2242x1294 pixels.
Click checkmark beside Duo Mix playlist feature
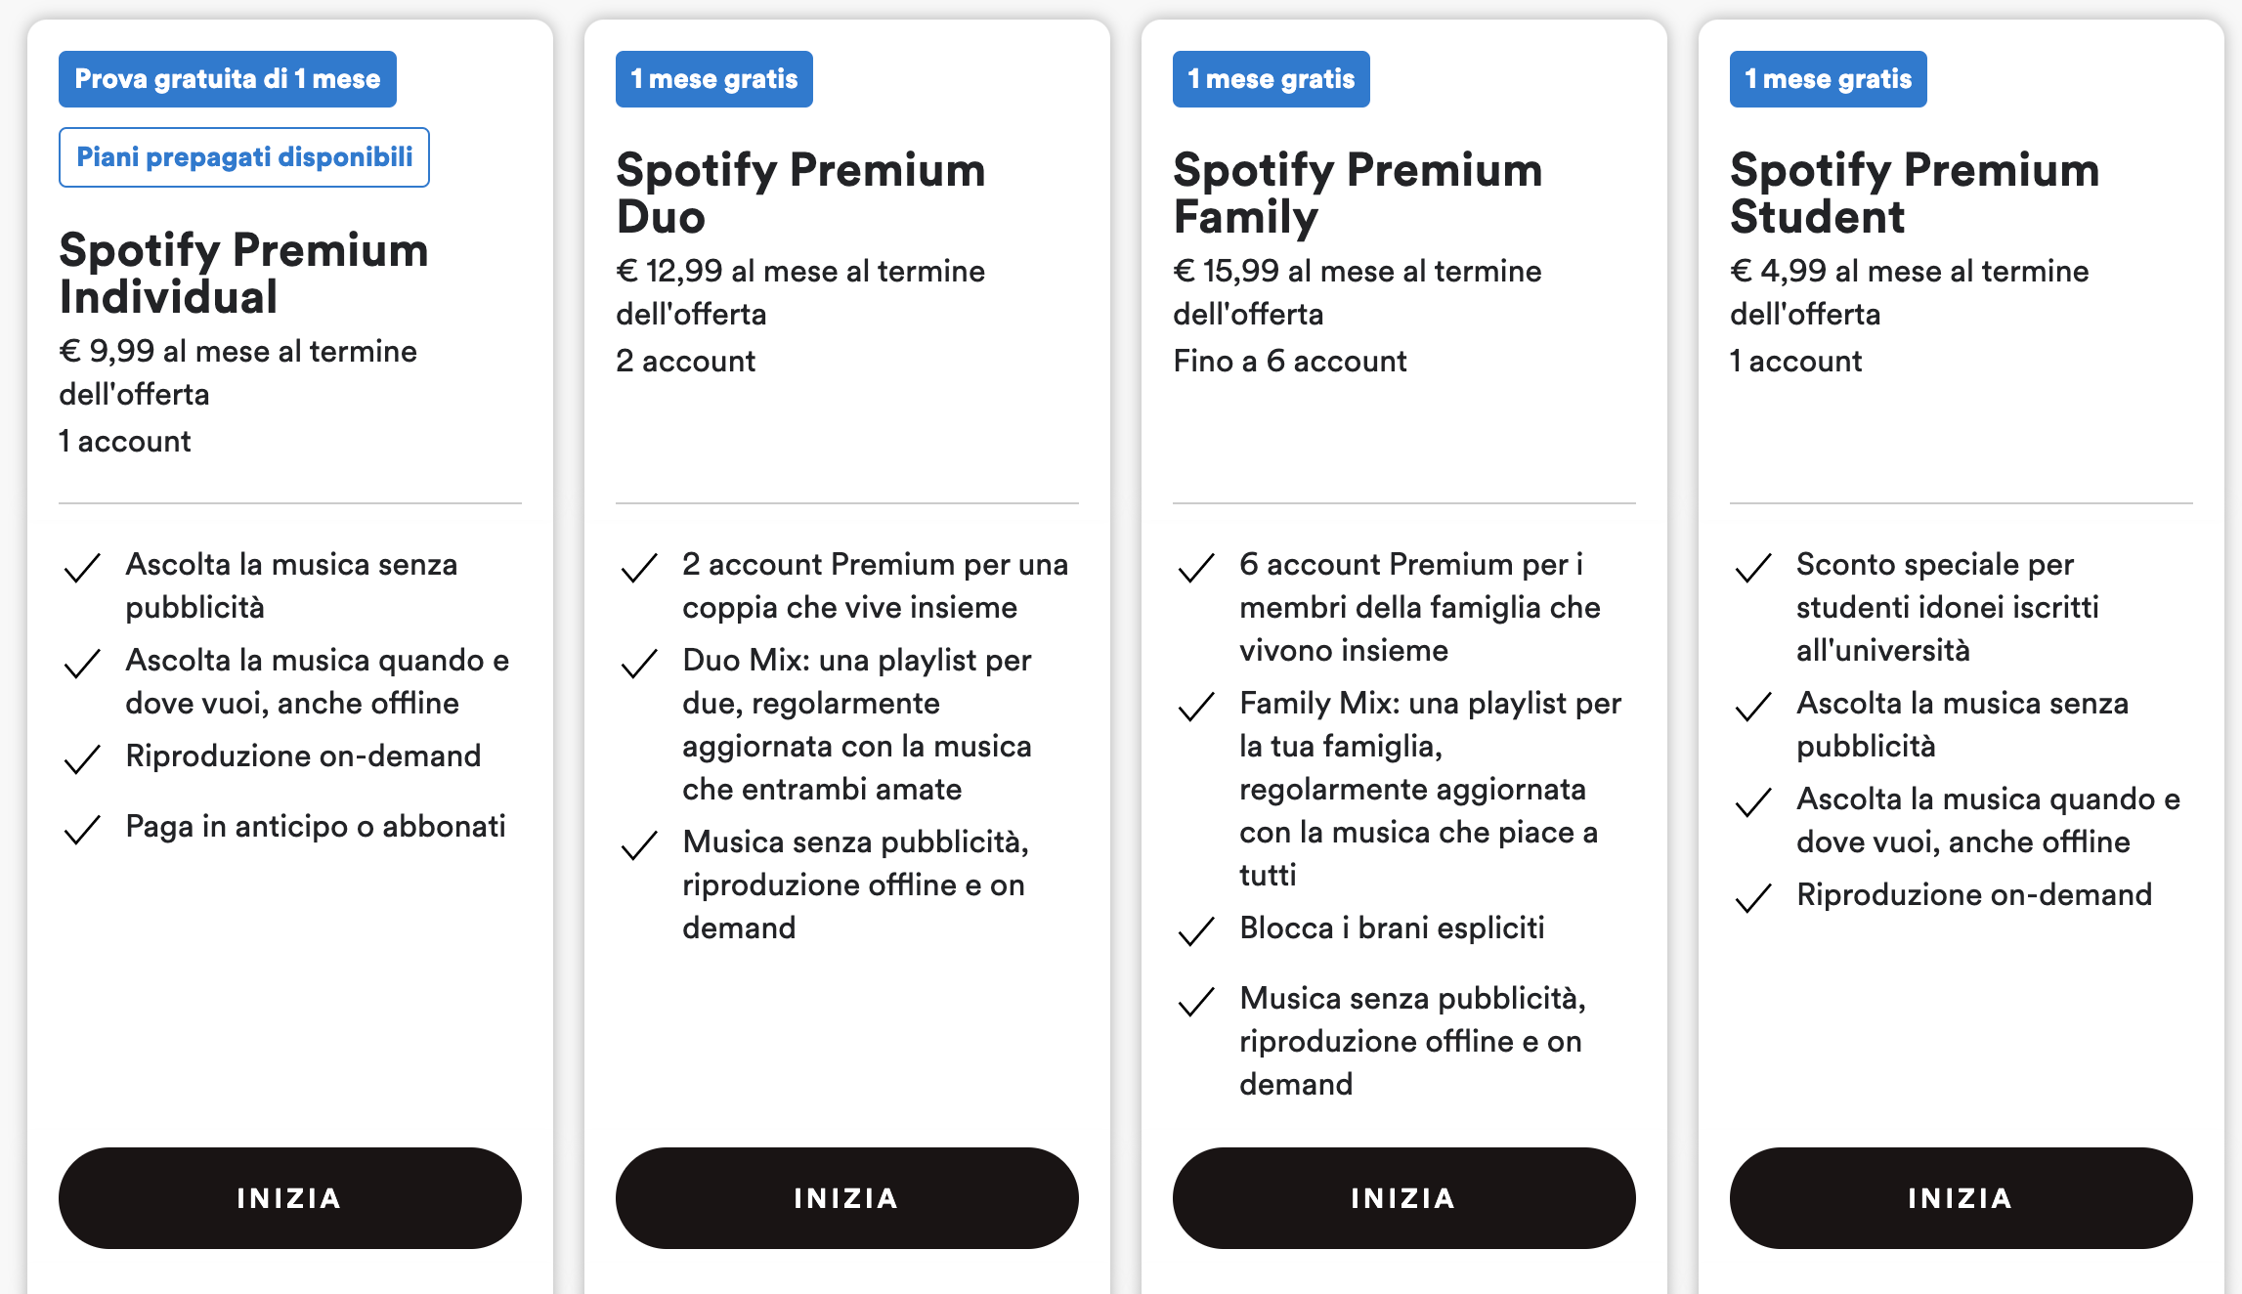(x=639, y=664)
